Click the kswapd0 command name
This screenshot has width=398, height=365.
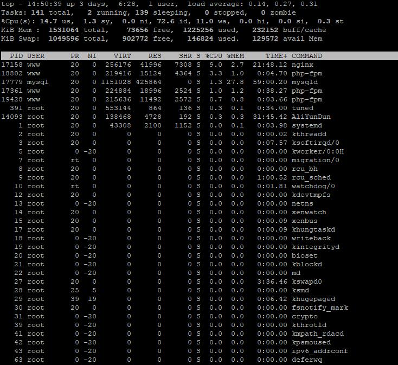tap(307, 281)
